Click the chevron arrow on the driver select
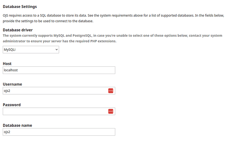This screenshot has width=228, height=141. coord(57,50)
